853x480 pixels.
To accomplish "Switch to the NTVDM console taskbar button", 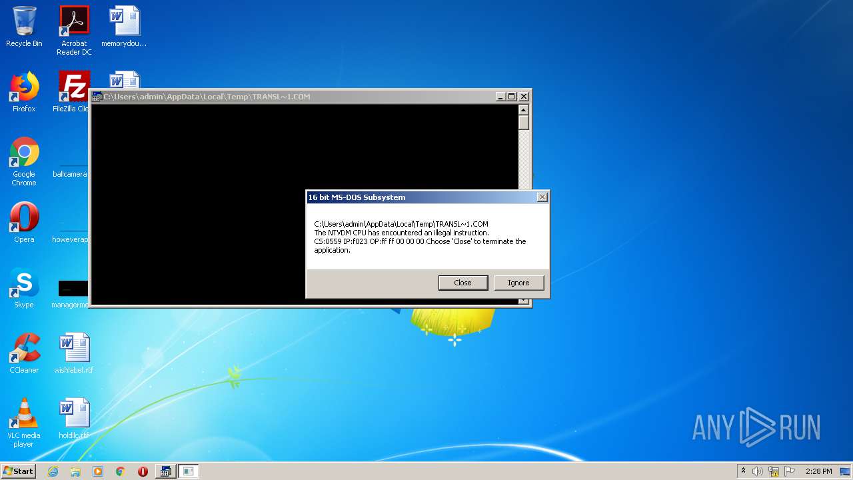I will 165,471.
